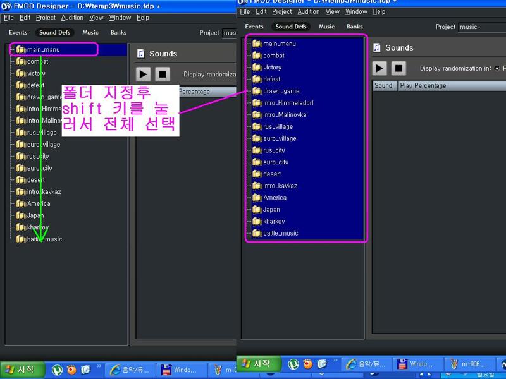Image resolution: width=506 pixels, height=379 pixels.
Task: Expand quick launch chevron on right taskbar
Action: click(x=335, y=360)
